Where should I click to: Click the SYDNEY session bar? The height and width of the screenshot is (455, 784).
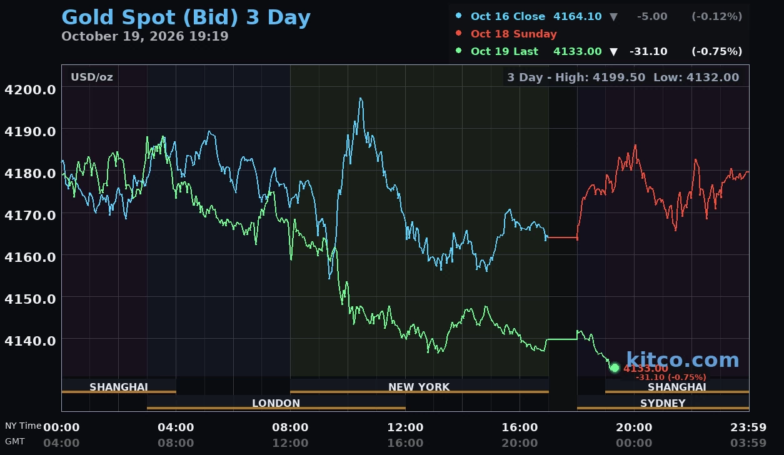pos(663,403)
